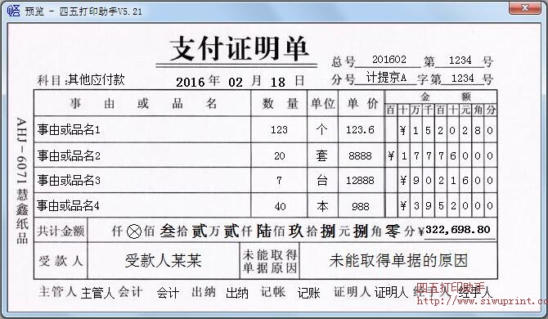Image resolution: width=548 pixels, height=319 pixels.
Task: Click the unit 台 in the third row
Action: pos(322,181)
